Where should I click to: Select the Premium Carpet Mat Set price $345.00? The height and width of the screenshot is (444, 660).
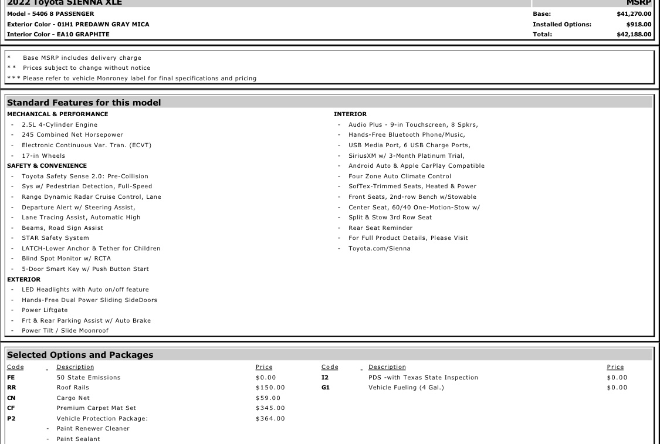[x=270, y=408]
